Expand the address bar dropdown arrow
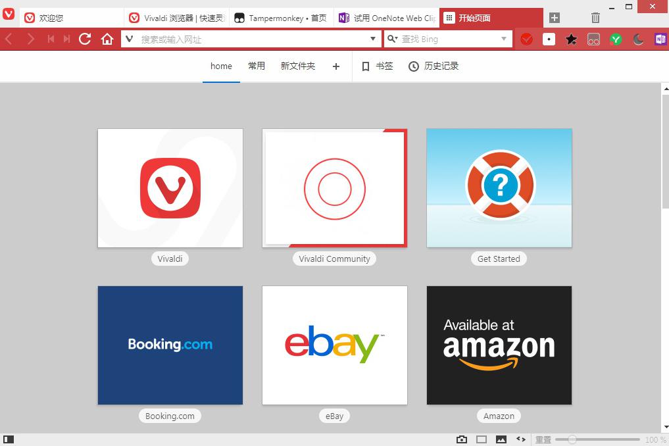Image resolution: width=669 pixels, height=446 pixels. (x=373, y=39)
